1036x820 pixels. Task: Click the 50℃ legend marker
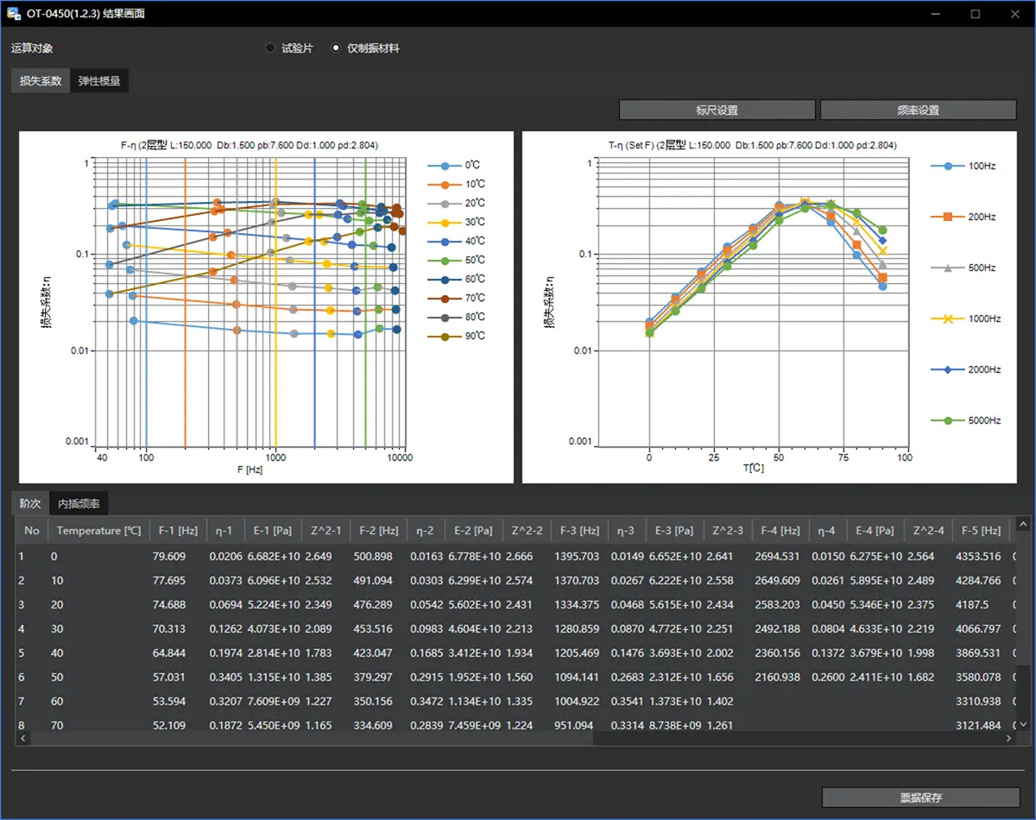click(x=445, y=260)
